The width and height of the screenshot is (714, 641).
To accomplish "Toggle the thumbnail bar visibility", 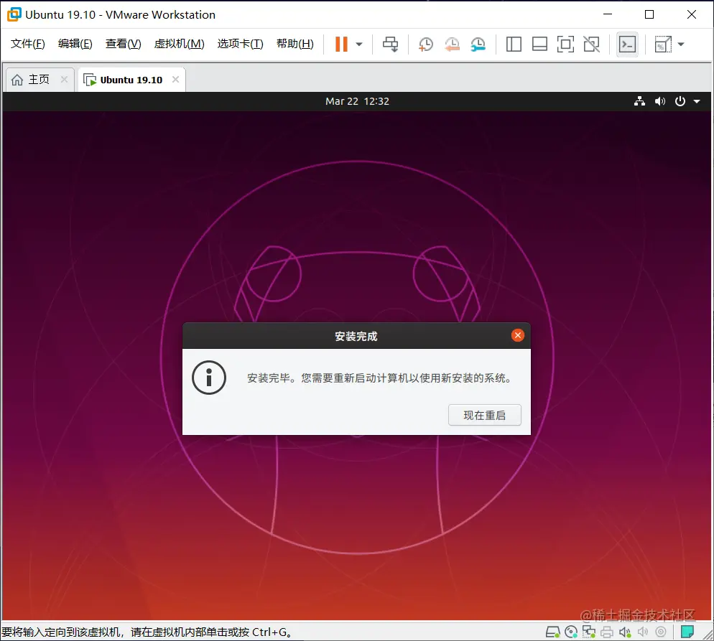I will 539,44.
